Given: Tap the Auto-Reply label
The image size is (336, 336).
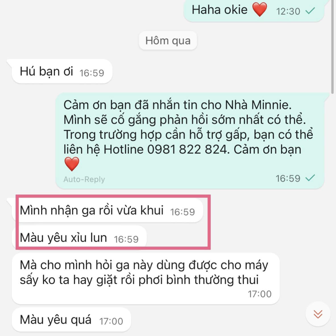Looking at the screenshot, I should [84, 179].
